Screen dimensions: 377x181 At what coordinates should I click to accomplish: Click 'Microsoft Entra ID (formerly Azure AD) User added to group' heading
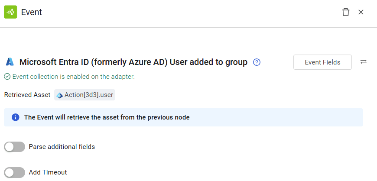click(133, 62)
